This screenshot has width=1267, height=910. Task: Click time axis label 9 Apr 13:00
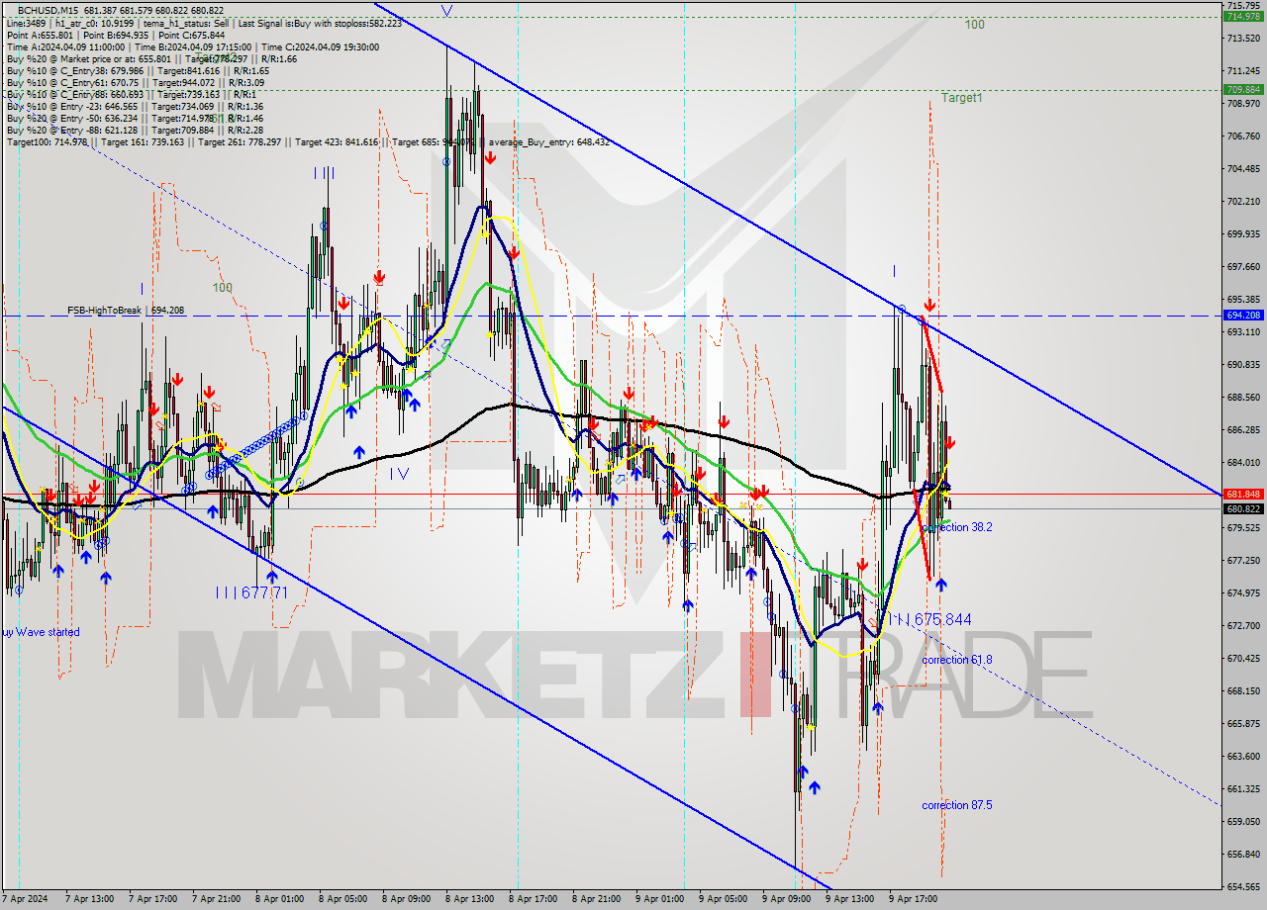tap(850, 899)
